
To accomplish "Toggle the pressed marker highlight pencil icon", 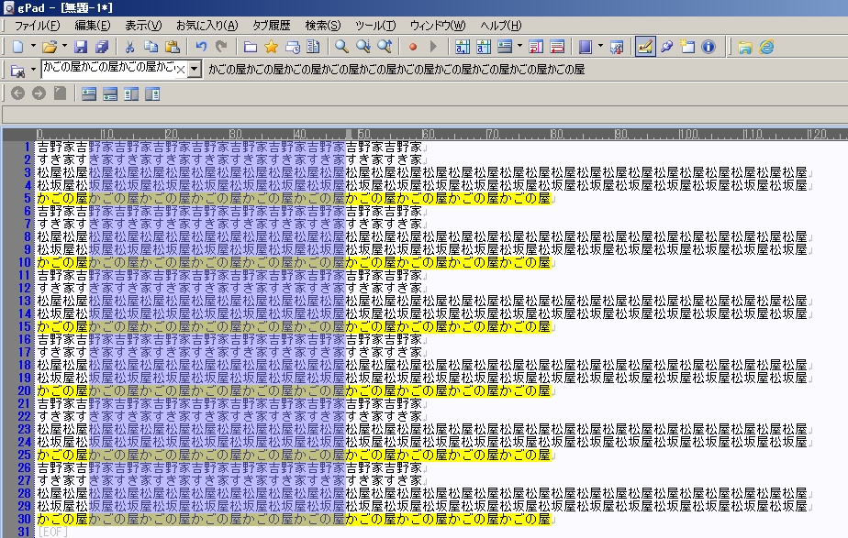I will 645,47.
